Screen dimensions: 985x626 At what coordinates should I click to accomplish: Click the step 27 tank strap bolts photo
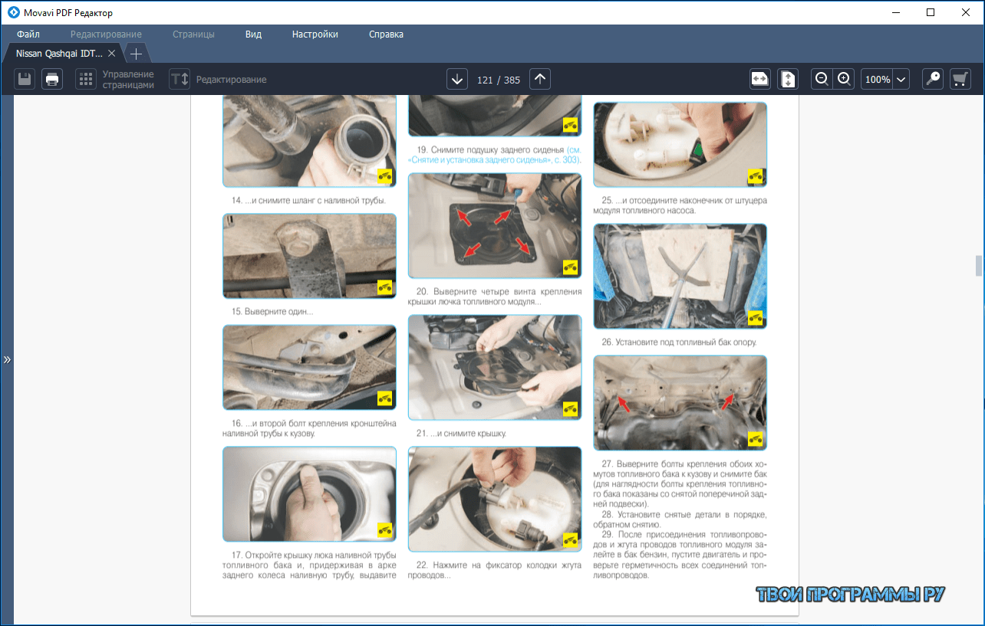[680, 402]
